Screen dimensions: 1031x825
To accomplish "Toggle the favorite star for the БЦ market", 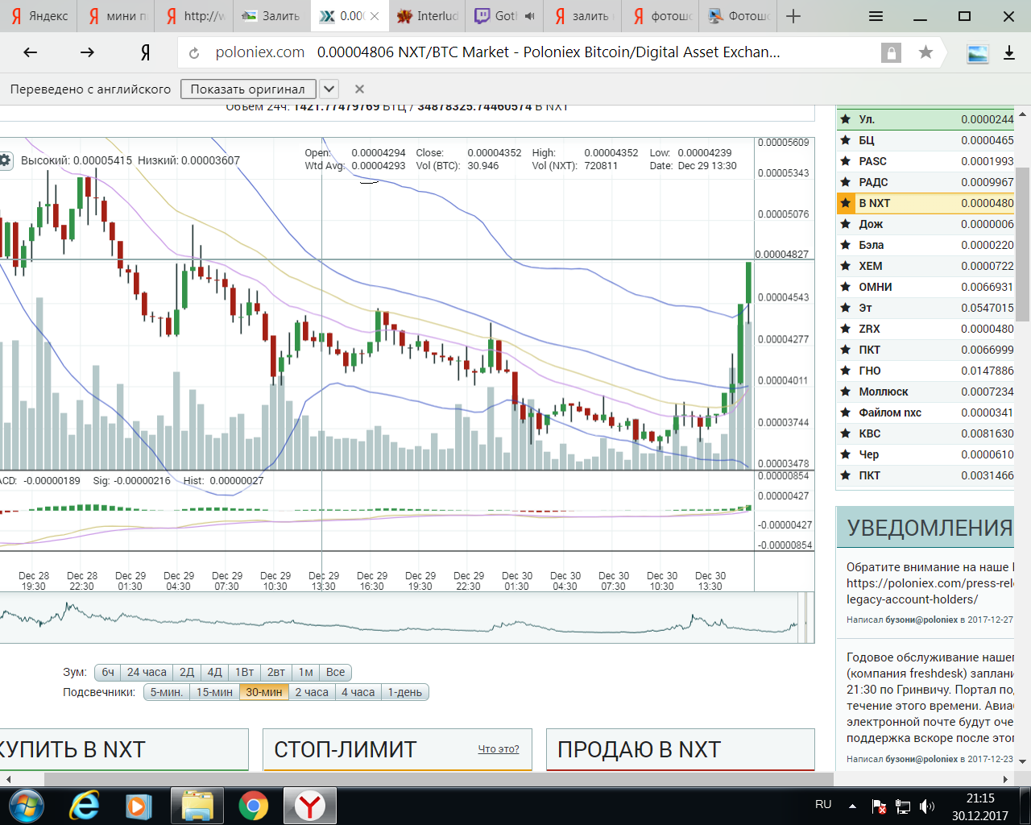I will (846, 140).
